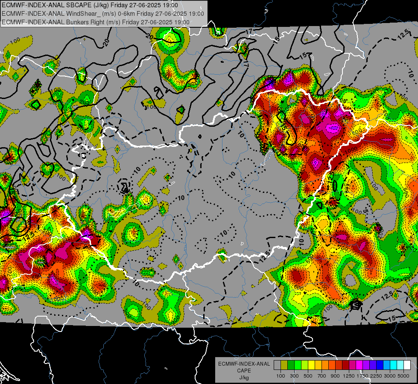Click the legend's 1250 tick label
The height and width of the screenshot is (384, 418).
point(349,376)
